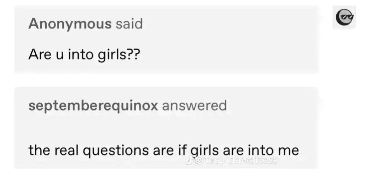Select the Anonymous asker name
Screen dimensions: 370x169
(70, 24)
